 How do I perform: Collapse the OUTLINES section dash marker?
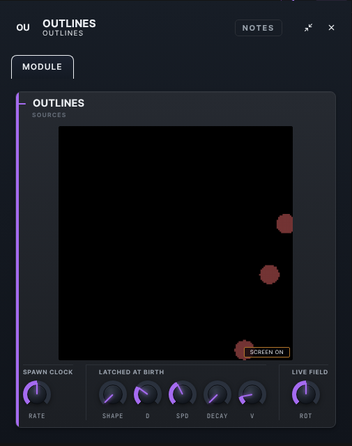pos(22,104)
